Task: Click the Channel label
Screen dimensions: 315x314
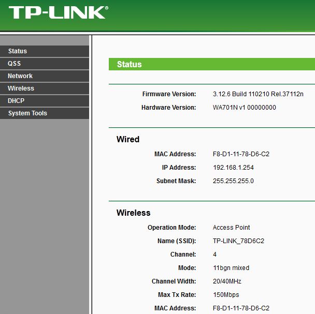Action: tap(183, 255)
